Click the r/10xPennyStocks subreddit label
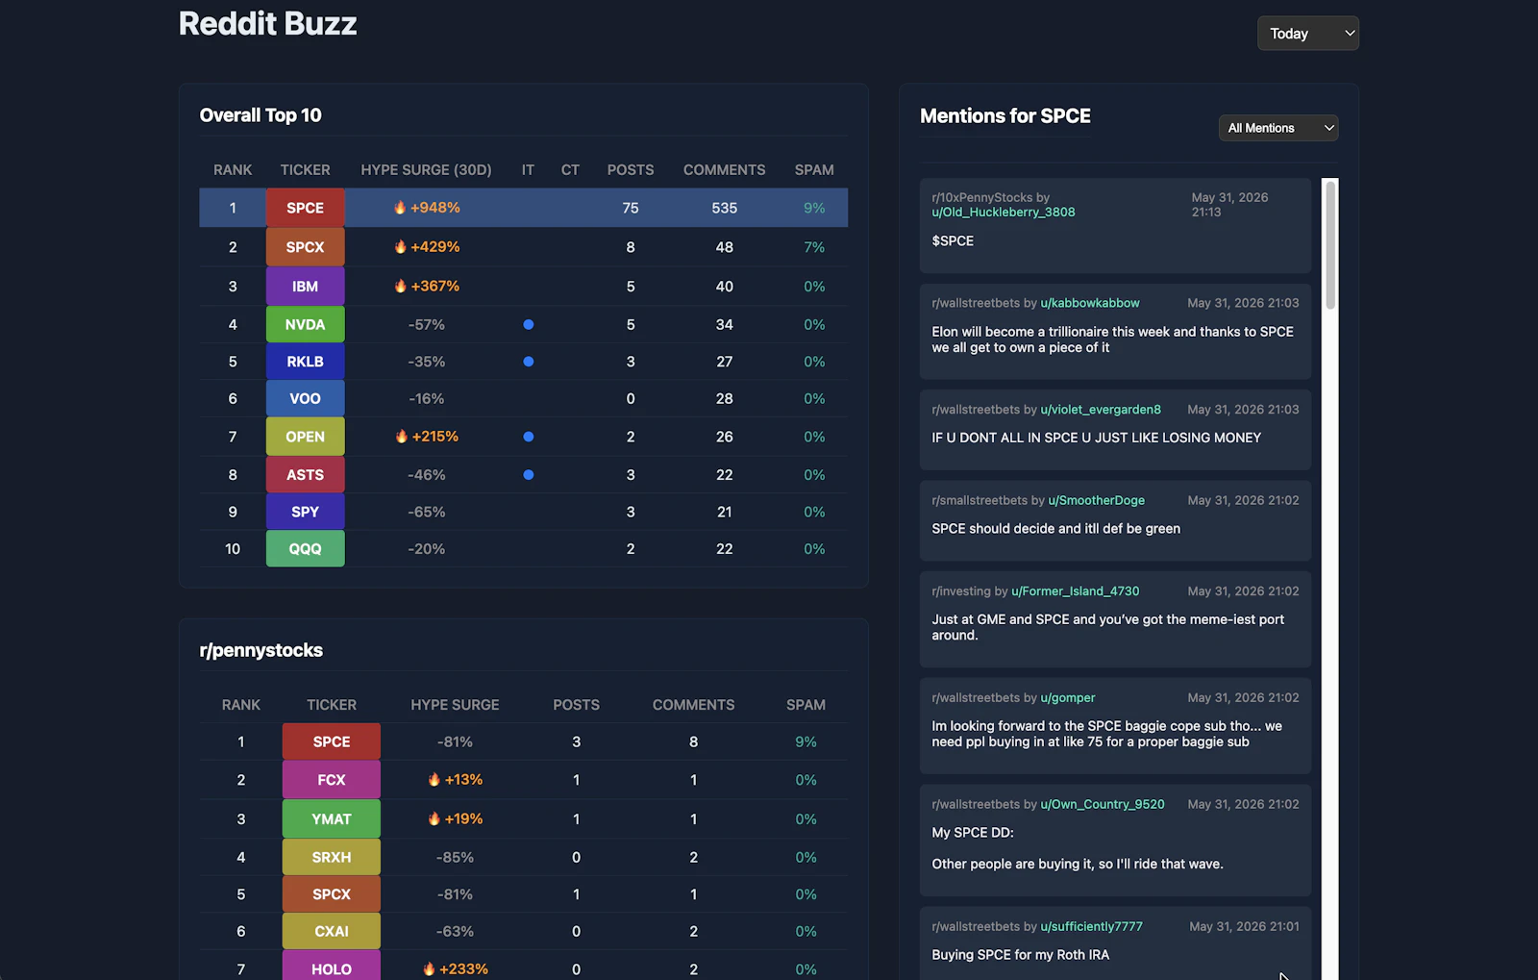 [981, 197]
